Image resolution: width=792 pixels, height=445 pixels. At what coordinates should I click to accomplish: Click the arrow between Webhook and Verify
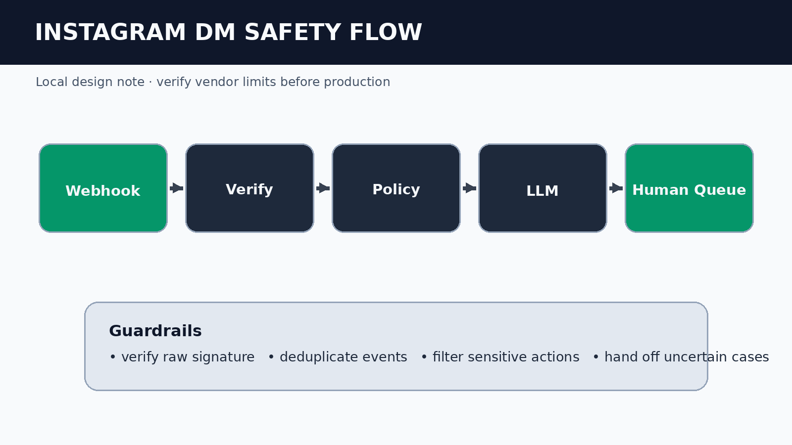point(177,188)
